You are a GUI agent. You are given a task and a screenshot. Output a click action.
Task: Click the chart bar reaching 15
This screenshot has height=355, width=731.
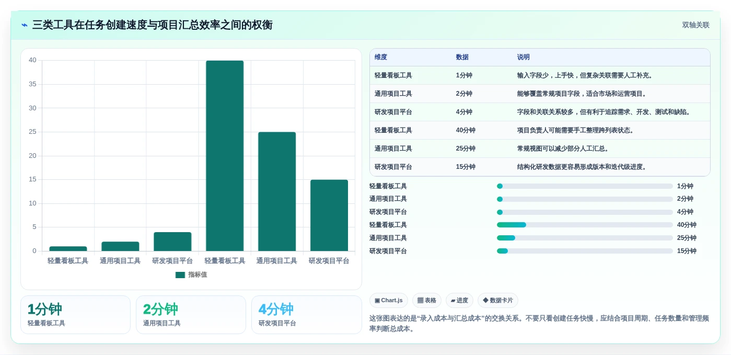[329, 215]
